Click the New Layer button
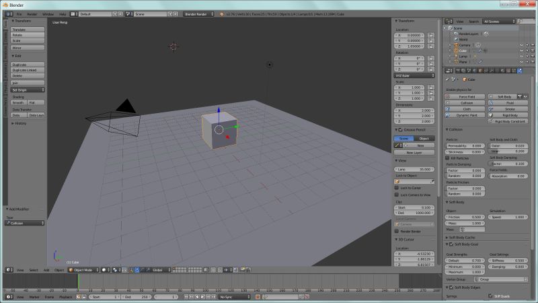The image size is (538, 303). point(414,153)
